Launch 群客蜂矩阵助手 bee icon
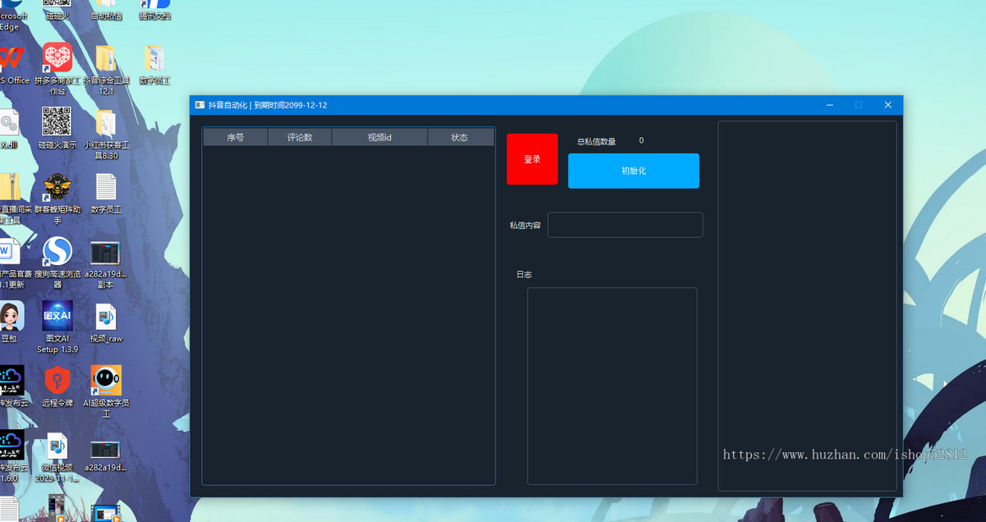 tap(57, 188)
